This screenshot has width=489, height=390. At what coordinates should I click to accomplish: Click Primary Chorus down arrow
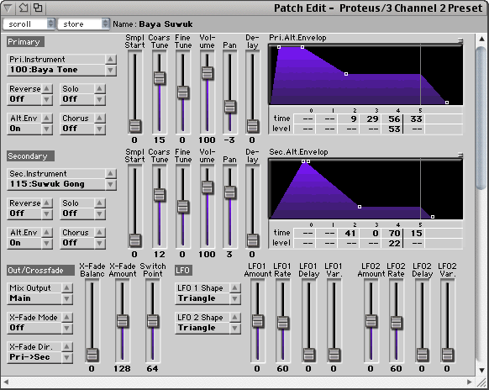[x=99, y=129]
